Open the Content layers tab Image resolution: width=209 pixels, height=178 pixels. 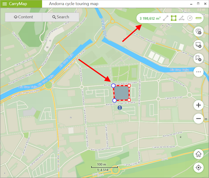coord(24,17)
